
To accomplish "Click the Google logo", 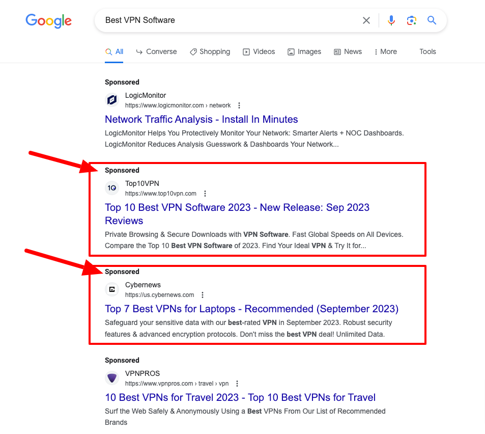I will pos(48,21).
